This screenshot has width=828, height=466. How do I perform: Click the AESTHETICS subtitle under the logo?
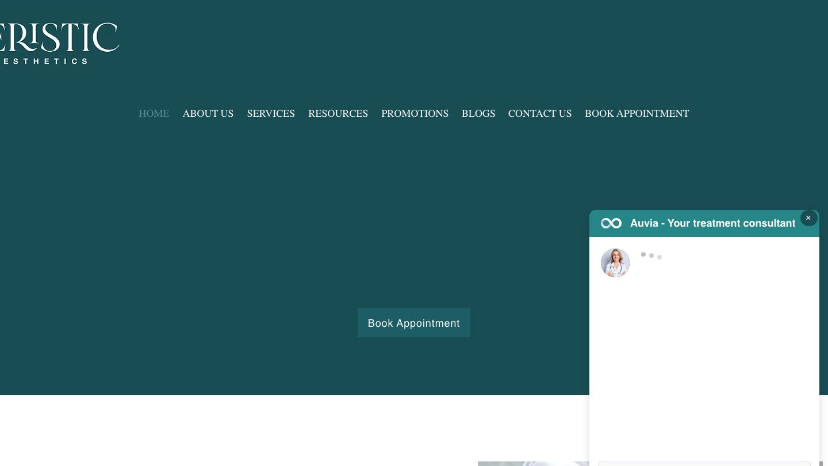pyautogui.click(x=44, y=61)
